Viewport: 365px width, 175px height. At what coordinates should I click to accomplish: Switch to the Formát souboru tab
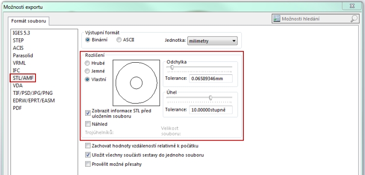click(x=29, y=21)
